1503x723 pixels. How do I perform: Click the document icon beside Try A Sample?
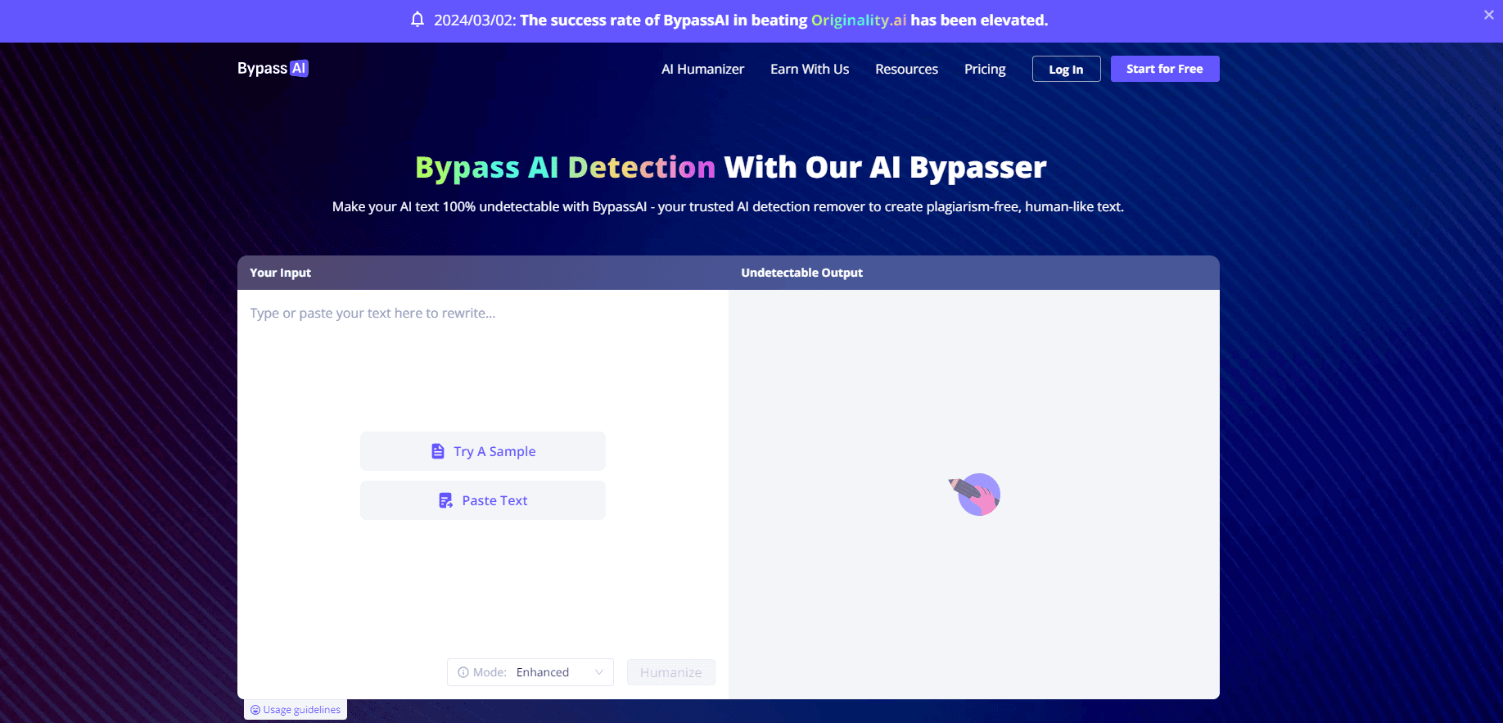[438, 451]
